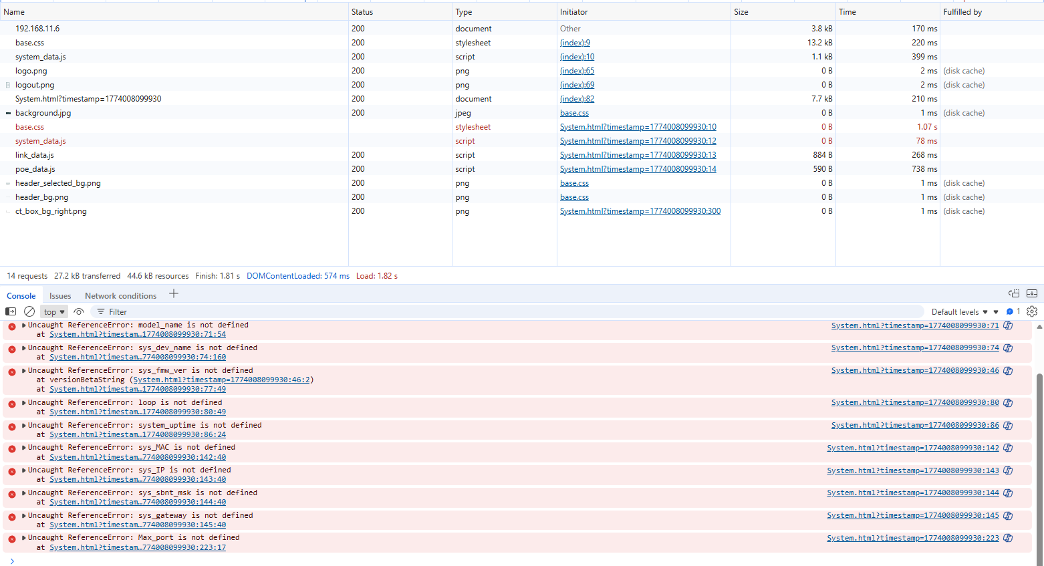Add a drawer tab with the plus icon
1044x566 pixels.
(x=174, y=293)
